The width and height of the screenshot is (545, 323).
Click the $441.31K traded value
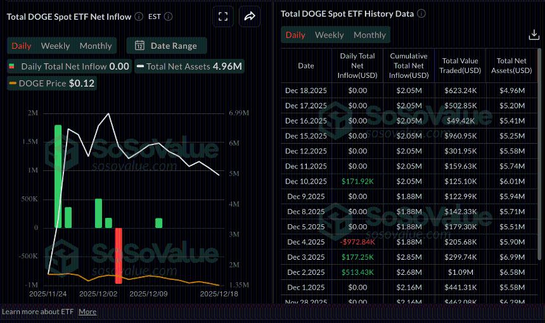tap(460, 288)
